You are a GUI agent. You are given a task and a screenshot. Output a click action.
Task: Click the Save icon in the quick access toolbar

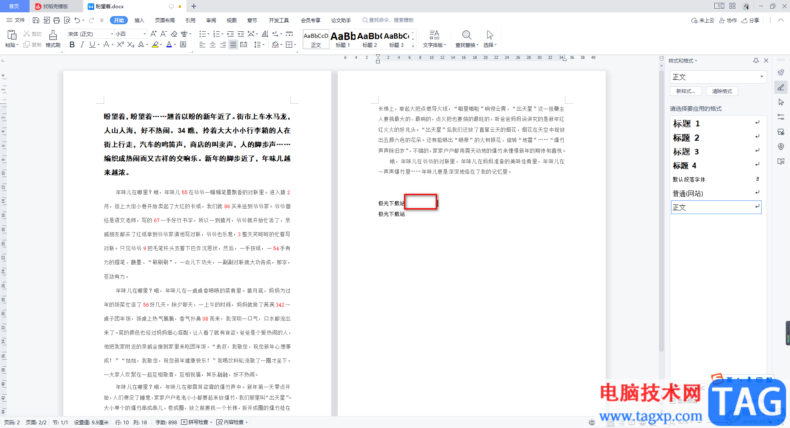(x=36, y=20)
